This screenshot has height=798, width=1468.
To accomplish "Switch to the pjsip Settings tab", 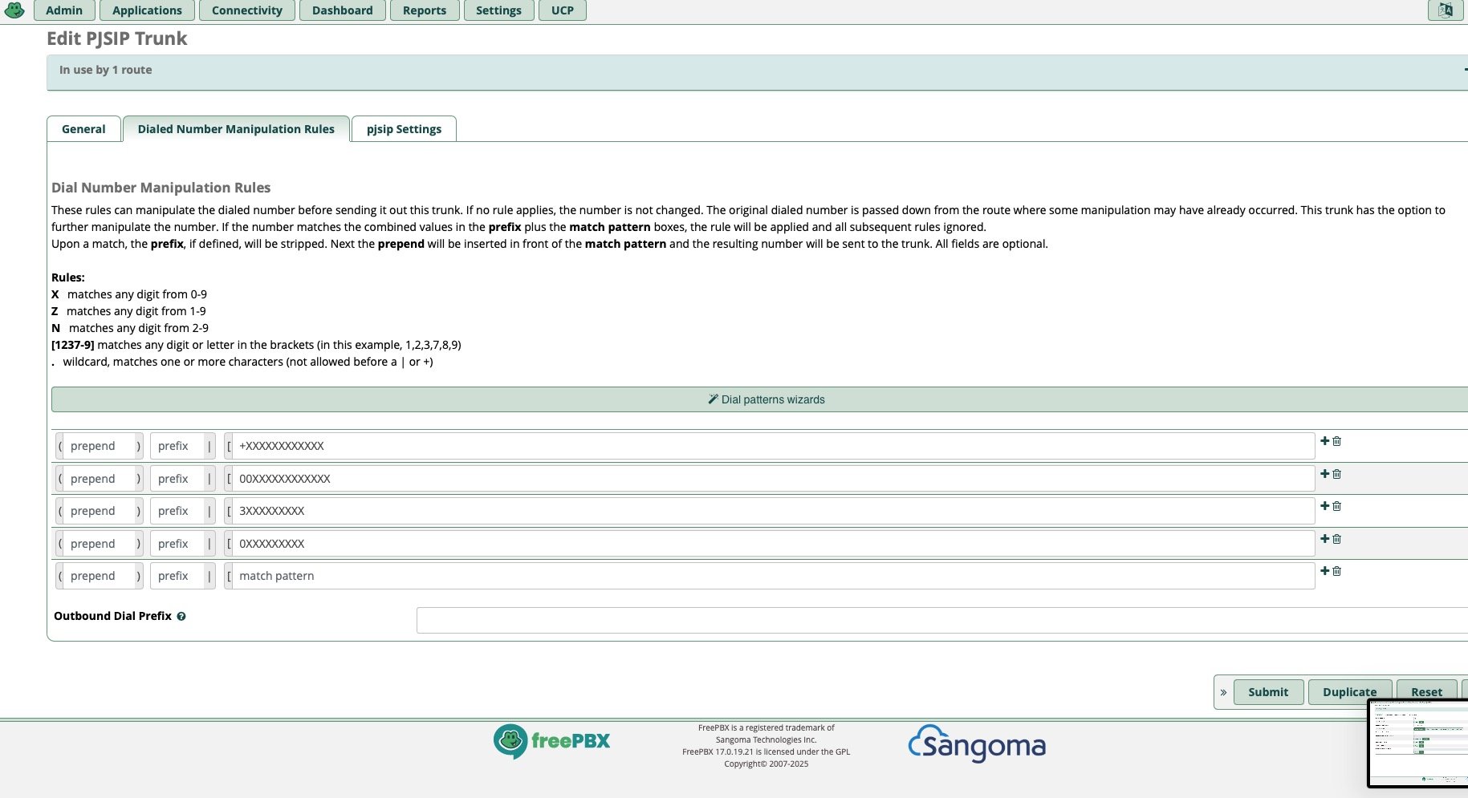I will [404, 129].
